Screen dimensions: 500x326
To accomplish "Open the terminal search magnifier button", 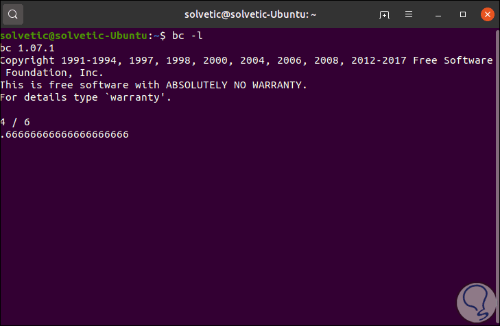I will click(x=13, y=14).
